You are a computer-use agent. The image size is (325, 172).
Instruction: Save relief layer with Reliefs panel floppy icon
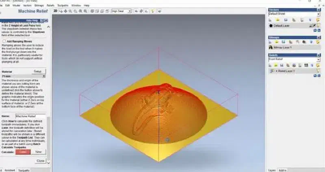coord(282,65)
